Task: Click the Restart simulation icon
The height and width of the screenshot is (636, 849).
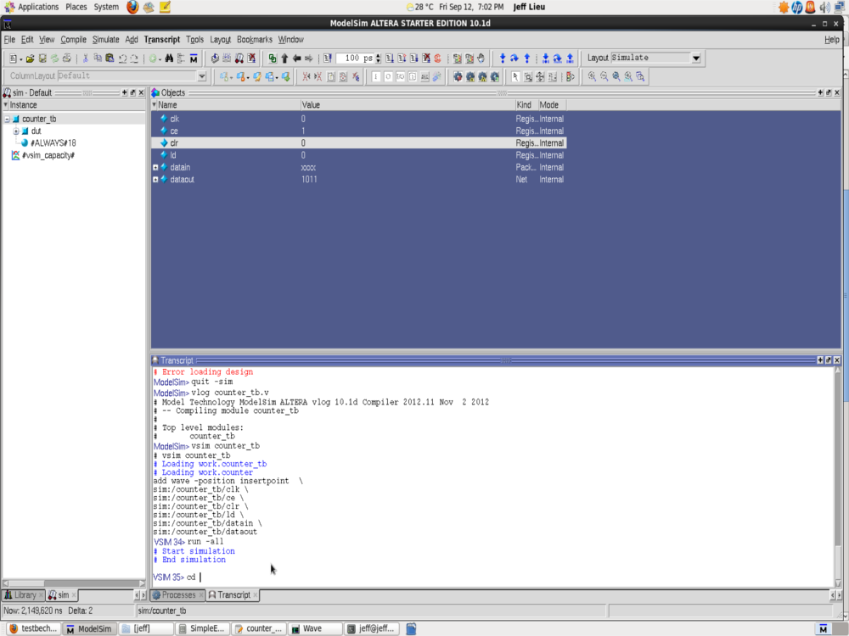Action: pos(328,59)
